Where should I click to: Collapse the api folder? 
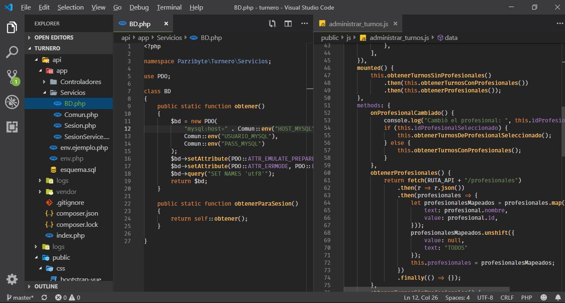[69, 60]
